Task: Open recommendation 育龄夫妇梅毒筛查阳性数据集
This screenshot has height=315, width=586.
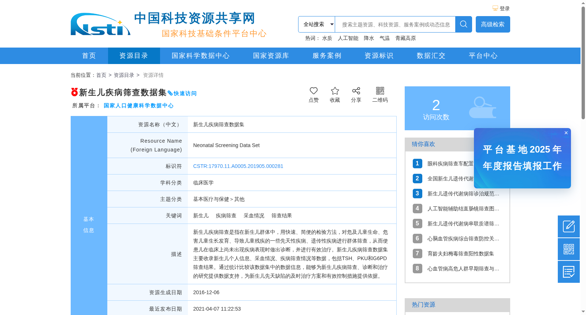Action: [461, 254]
